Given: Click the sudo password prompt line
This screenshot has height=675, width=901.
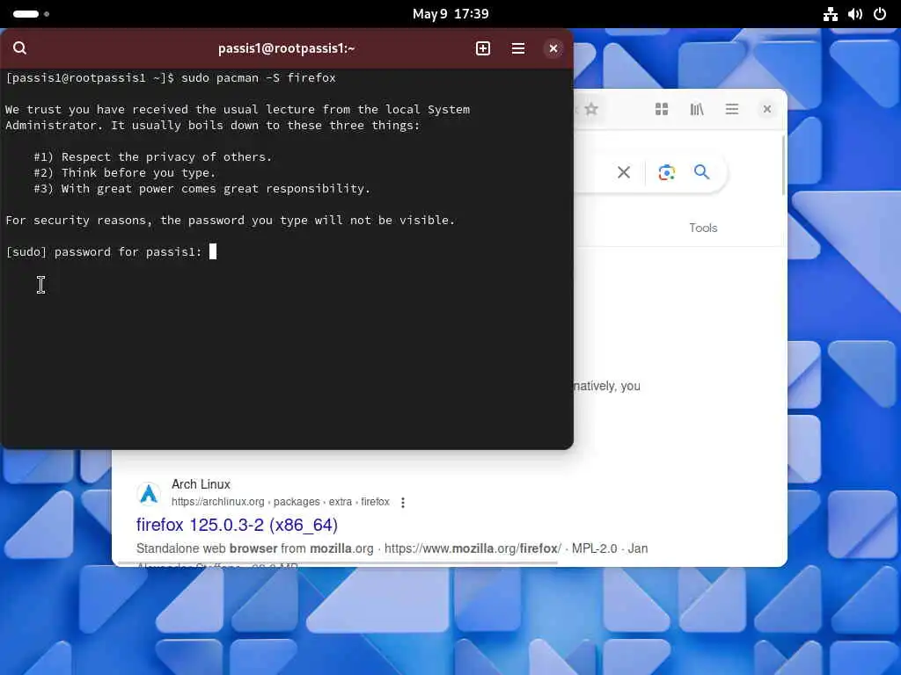Looking at the screenshot, I should click(111, 251).
